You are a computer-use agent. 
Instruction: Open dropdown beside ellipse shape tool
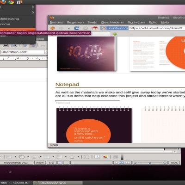[x=28, y=157]
